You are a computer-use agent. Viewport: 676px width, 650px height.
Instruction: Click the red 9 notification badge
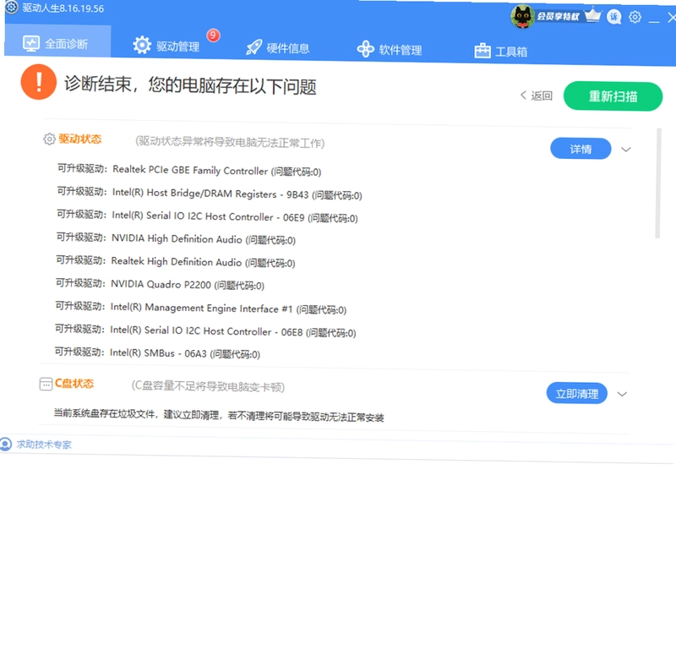coord(213,36)
